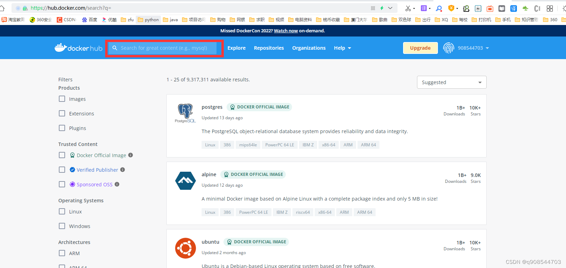Screen dimensions: 566x268
Task: Open the CSDN bookmark
Action: pyautogui.click(x=67, y=20)
